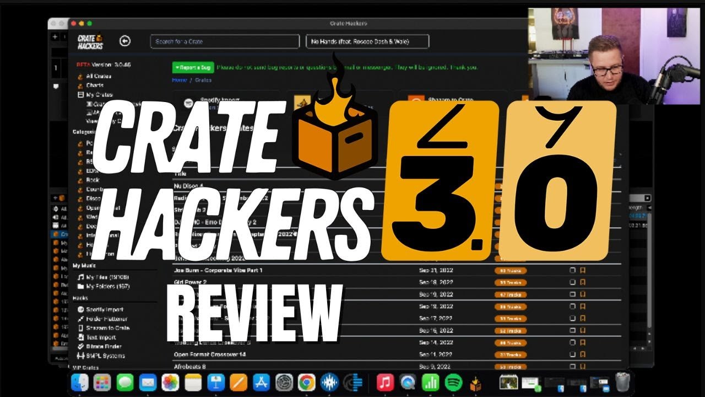This screenshot has height=397, width=705.
Task: Bookmark the Sep 16, 2022 crate row
Action: click(583, 330)
